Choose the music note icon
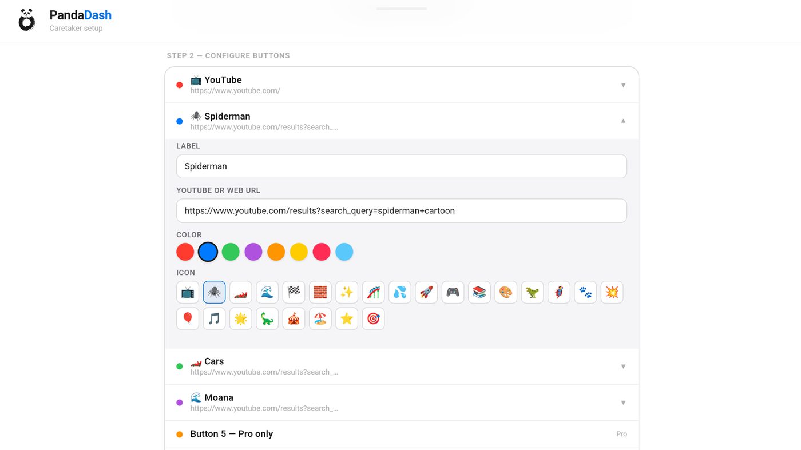Viewport: 801px width, 450px height. click(x=214, y=318)
